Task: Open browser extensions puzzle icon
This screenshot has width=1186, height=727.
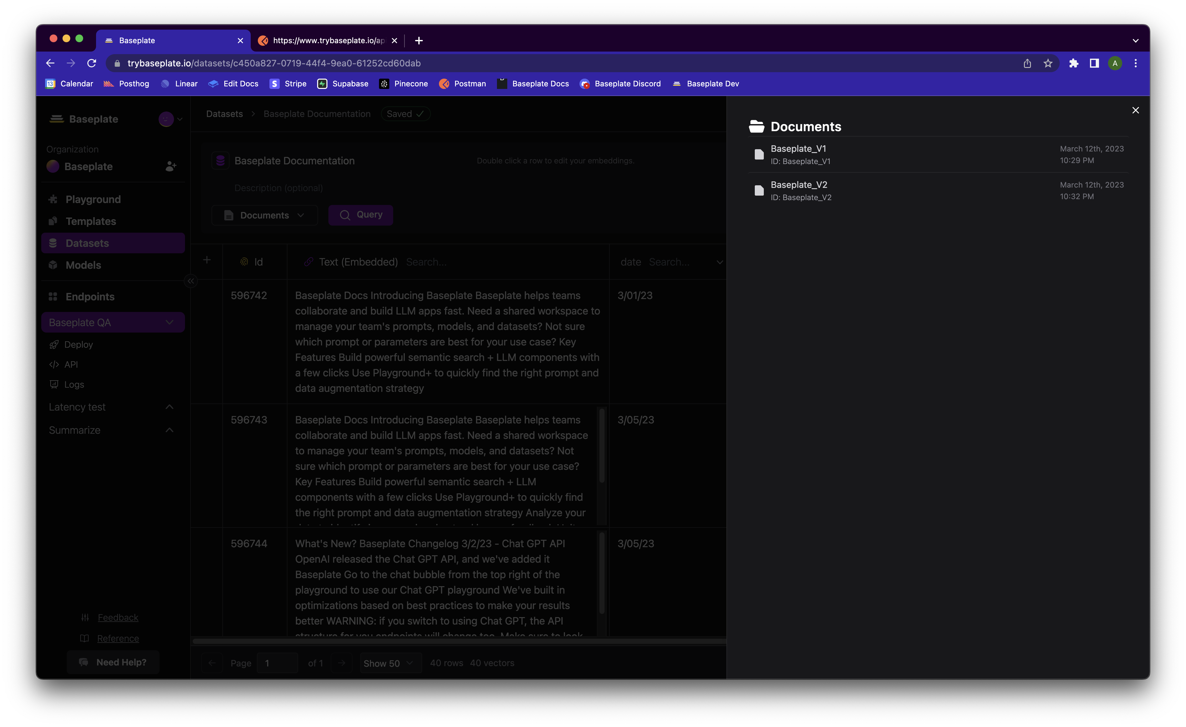Action: 1074,63
